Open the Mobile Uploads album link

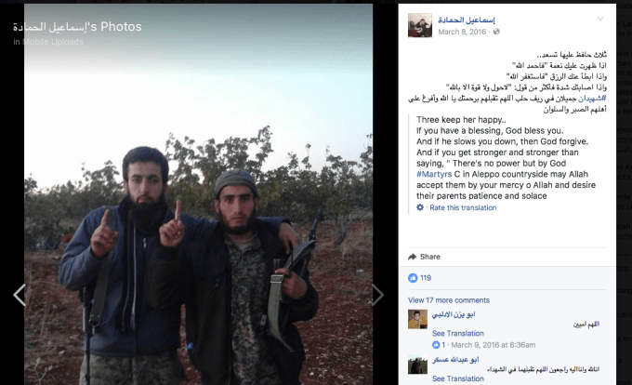(53, 42)
